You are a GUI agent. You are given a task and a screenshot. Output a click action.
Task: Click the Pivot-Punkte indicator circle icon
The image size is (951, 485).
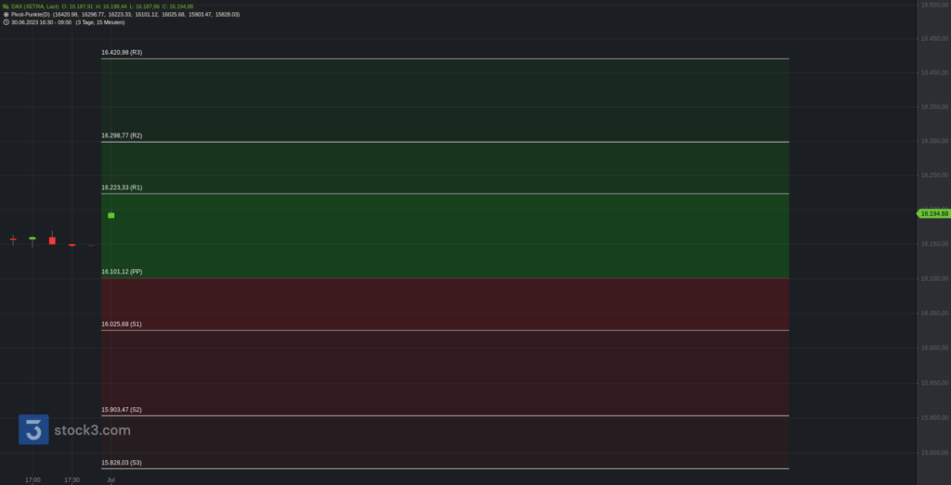click(6, 14)
